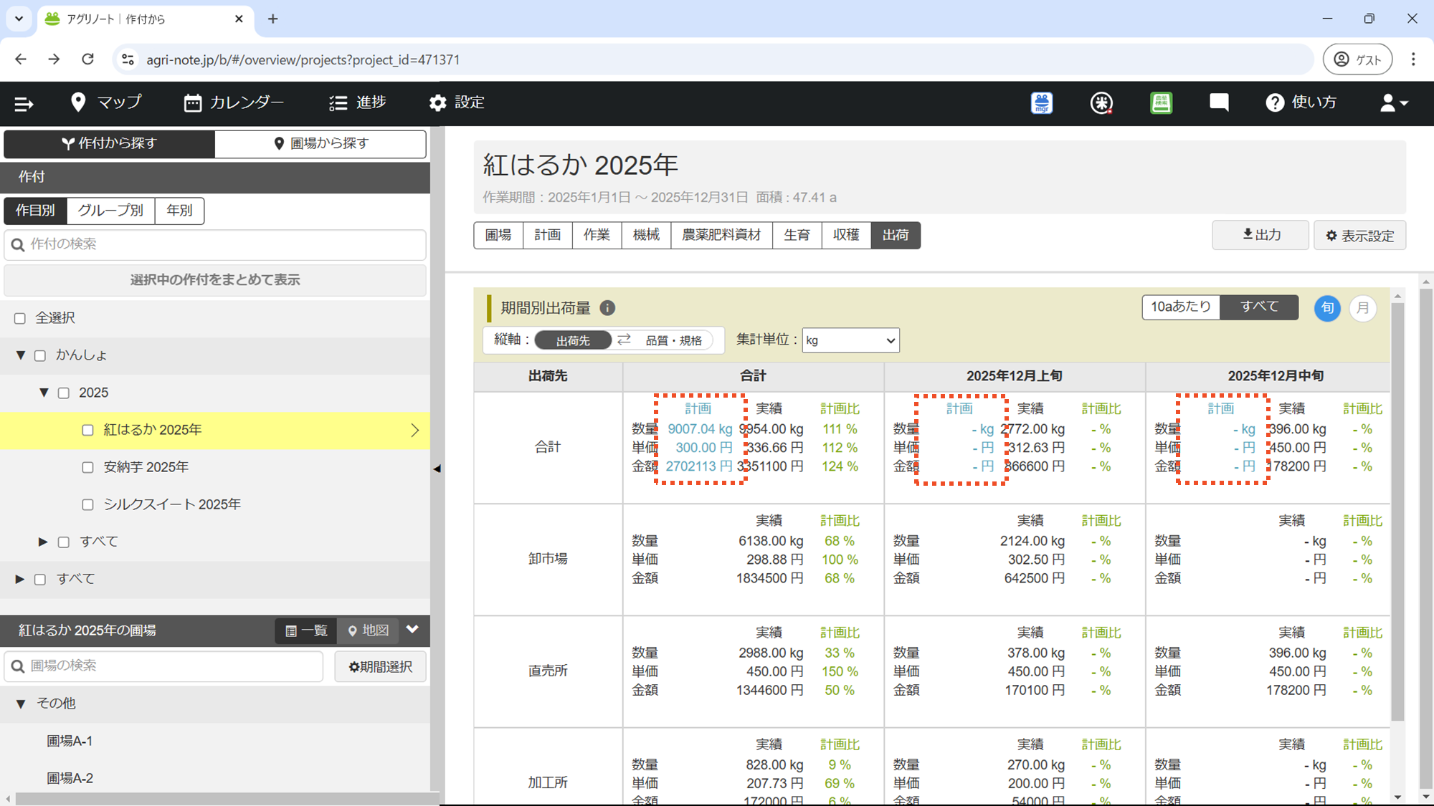Toggle the シルクスイート 2025年 checkbox
This screenshot has height=806, width=1434.
coord(87,504)
